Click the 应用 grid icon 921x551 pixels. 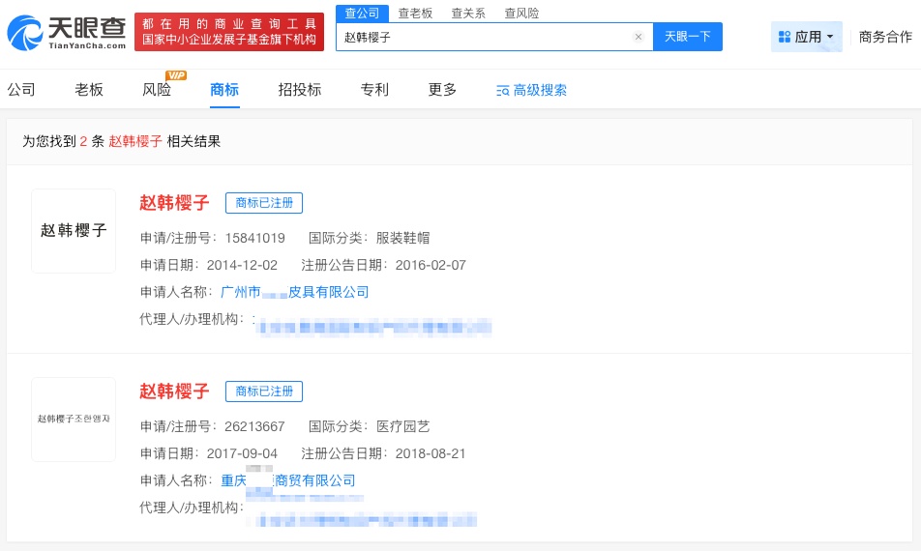[x=785, y=37]
